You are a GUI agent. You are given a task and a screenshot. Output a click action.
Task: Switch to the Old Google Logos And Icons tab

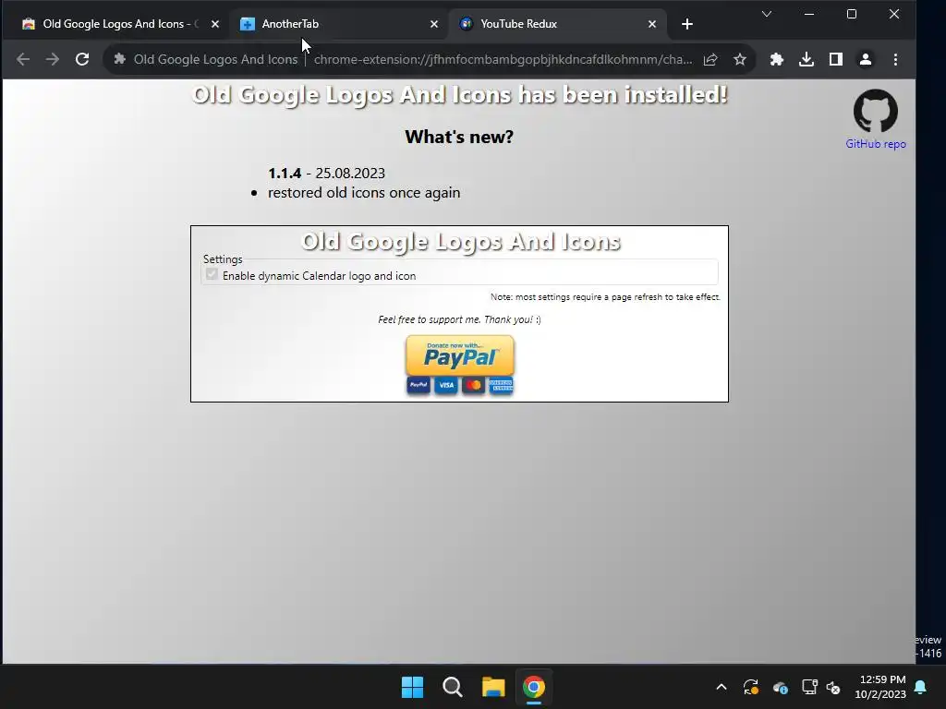[113, 24]
